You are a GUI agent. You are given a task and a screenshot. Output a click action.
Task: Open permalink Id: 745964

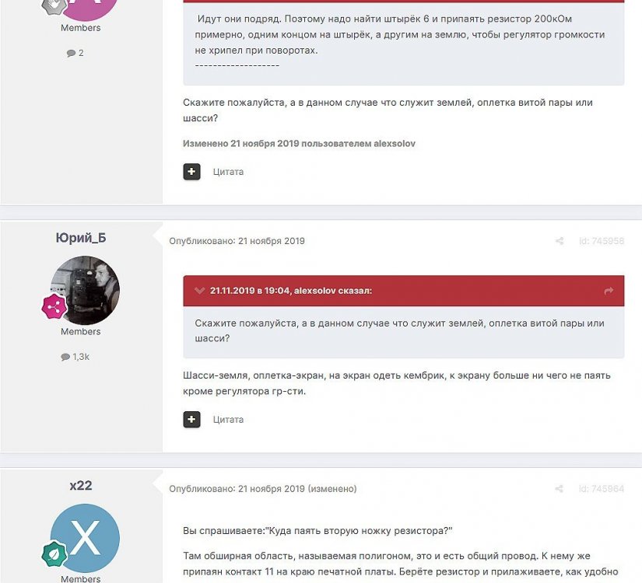(x=602, y=488)
